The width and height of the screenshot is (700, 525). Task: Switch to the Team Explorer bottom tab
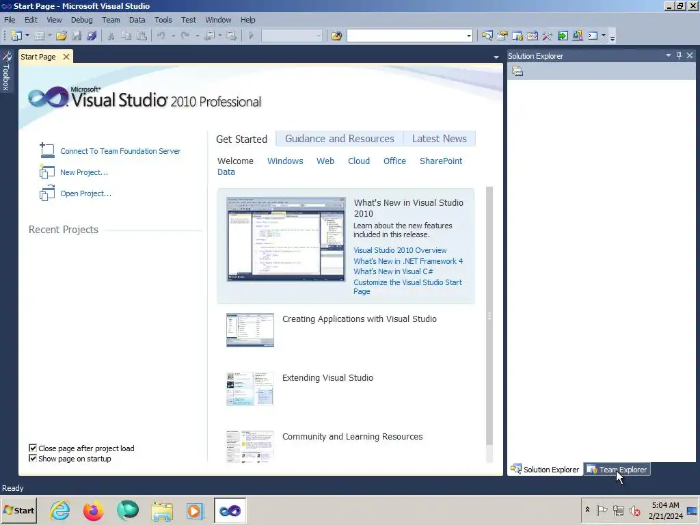click(x=617, y=469)
